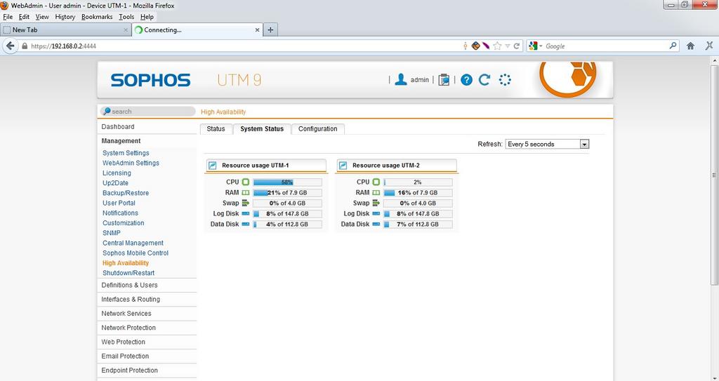Close the Connecting browser tab
Image resolution: width=719 pixels, height=381 pixels.
pos(257,29)
